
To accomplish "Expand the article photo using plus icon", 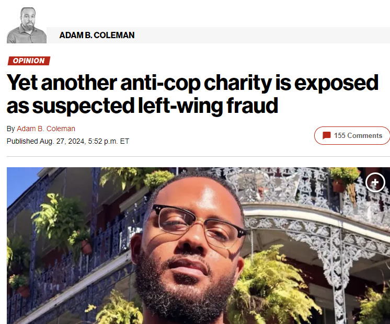I will pyautogui.click(x=375, y=182).
